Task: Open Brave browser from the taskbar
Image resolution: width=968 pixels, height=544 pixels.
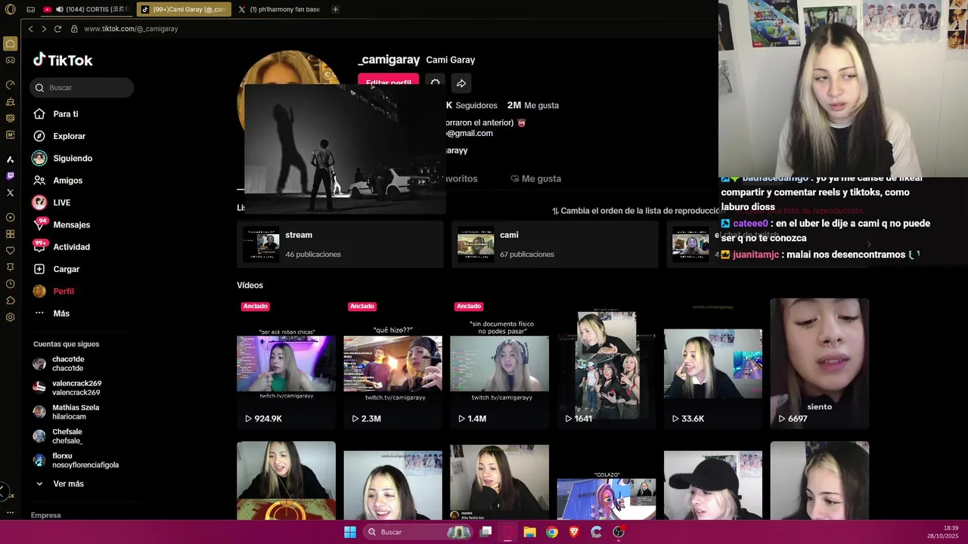Action: tap(574, 532)
